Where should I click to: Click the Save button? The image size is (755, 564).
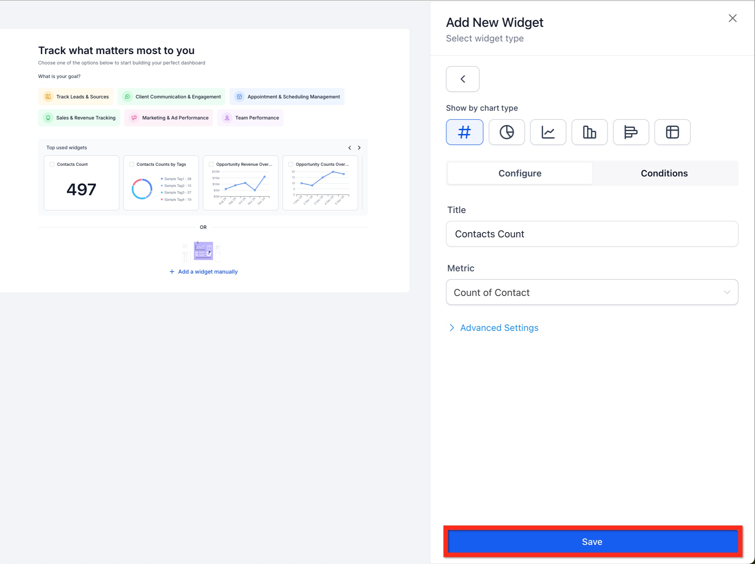[x=592, y=542]
